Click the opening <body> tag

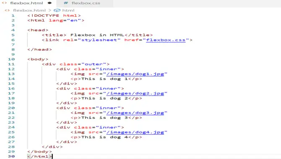(x=38, y=59)
